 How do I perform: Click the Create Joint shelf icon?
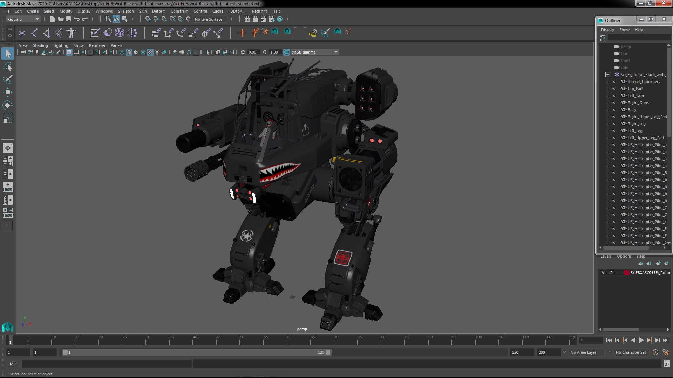pyautogui.click(x=34, y=33)
